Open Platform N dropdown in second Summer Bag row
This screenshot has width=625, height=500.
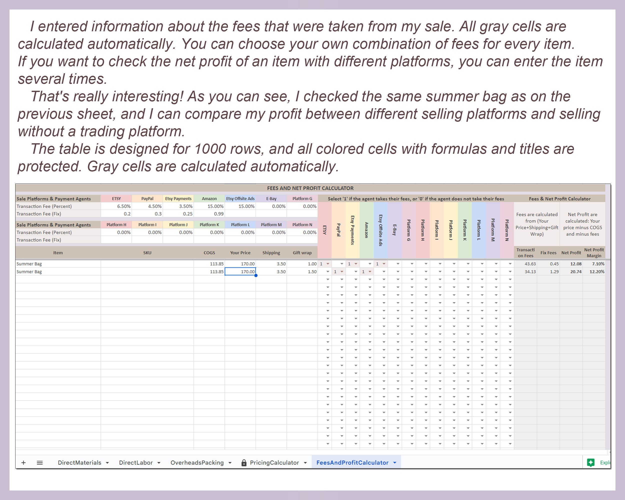[x=510, y=271]
